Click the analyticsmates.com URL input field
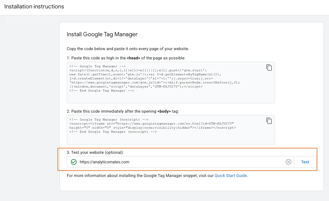Image resolution: width=329 pixels, height=201 pixels. point(180,162)
